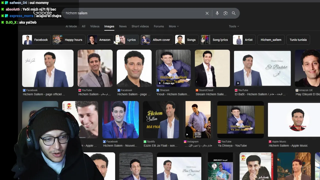Switch to AI Mode tab
320x180 pixels.
click(x=71, y=26)
